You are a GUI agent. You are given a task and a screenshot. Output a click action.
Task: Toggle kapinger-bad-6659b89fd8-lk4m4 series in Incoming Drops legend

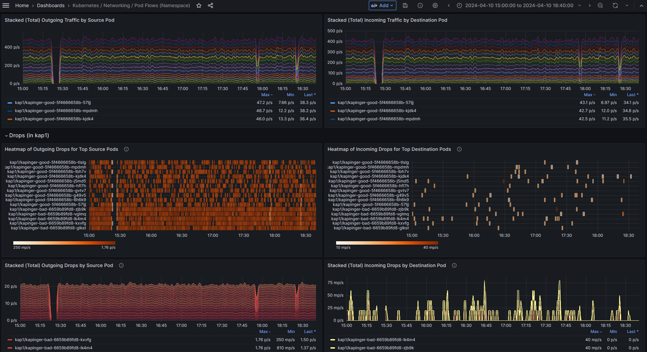376,340
